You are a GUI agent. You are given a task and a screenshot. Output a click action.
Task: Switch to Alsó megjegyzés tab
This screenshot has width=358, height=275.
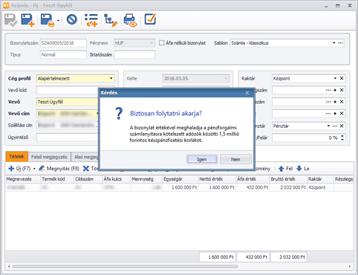[x=85, y=157]
